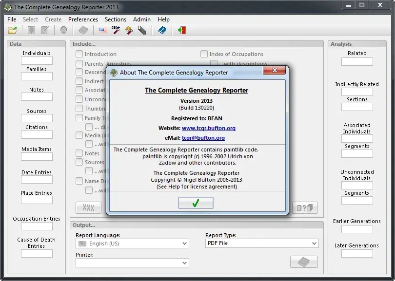The height and width of the screenshot is (281, 395).
Task: Open the Preferences menu
Action: (x=83, y=19)
